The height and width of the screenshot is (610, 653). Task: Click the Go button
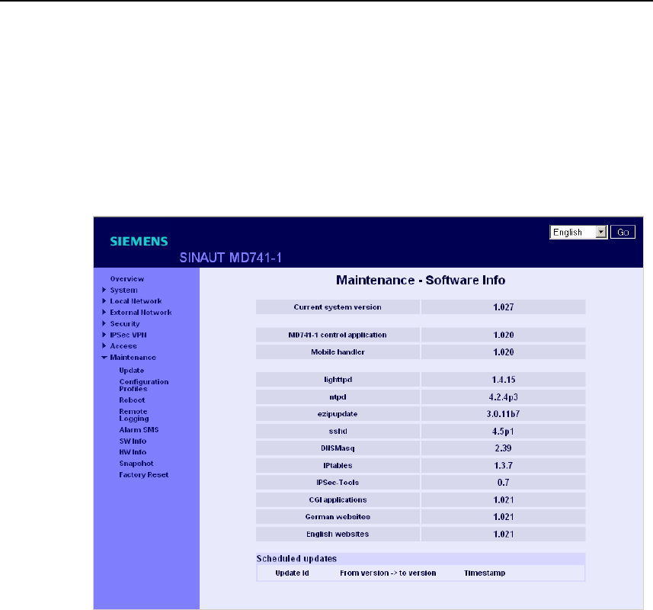coord(623,232)
